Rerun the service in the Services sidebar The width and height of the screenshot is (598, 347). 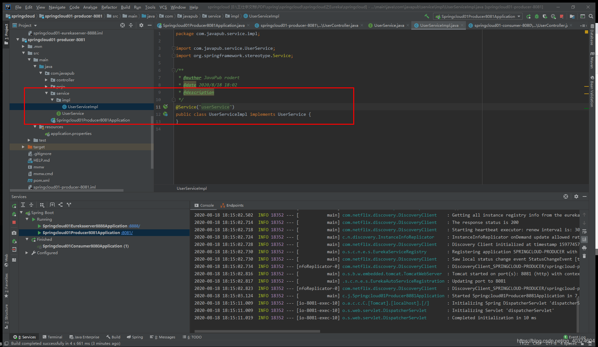pos(14,206)
